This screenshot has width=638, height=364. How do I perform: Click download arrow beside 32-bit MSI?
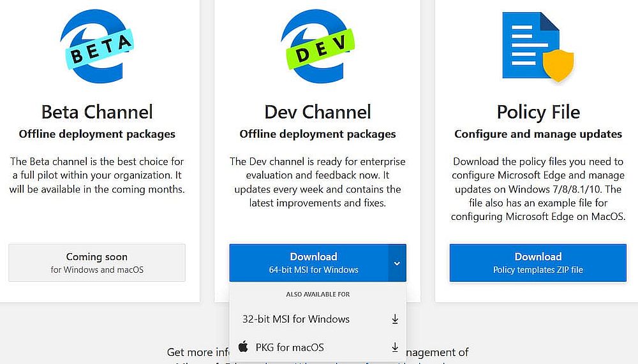[395, 319]
